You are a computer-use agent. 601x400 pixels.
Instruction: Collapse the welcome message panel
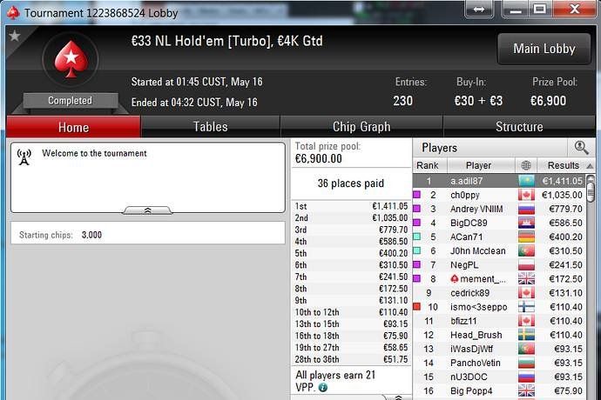(x=147, y=210)
